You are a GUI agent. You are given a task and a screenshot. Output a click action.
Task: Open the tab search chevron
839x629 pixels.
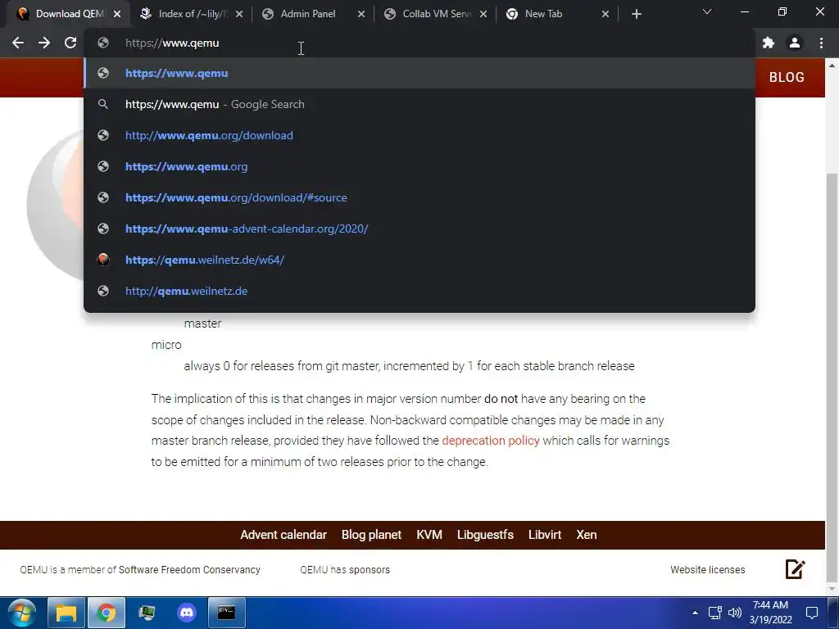point(707,11)
